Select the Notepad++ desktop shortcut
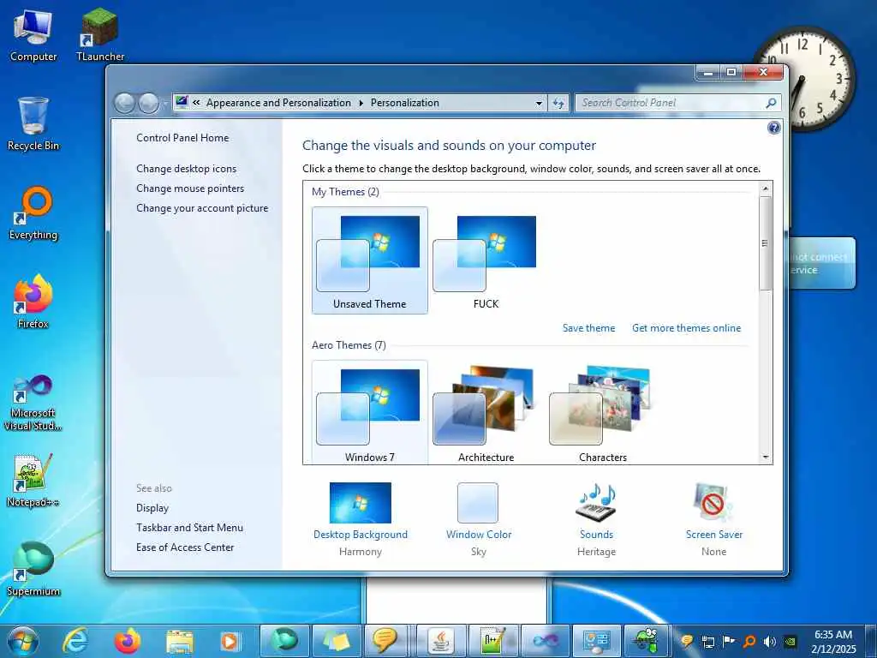The image size is (877, 658). [x=33, y=480]
